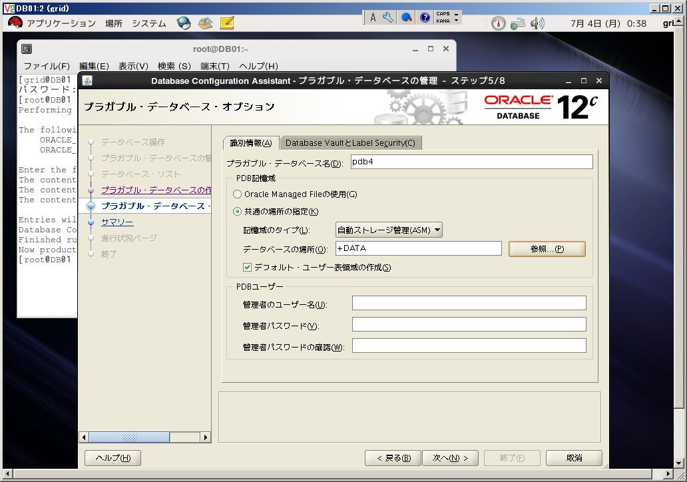Select the データベース操作 step
Image resolution: width=687 pixels, height=482 pixels.
(x=133, y=142)
